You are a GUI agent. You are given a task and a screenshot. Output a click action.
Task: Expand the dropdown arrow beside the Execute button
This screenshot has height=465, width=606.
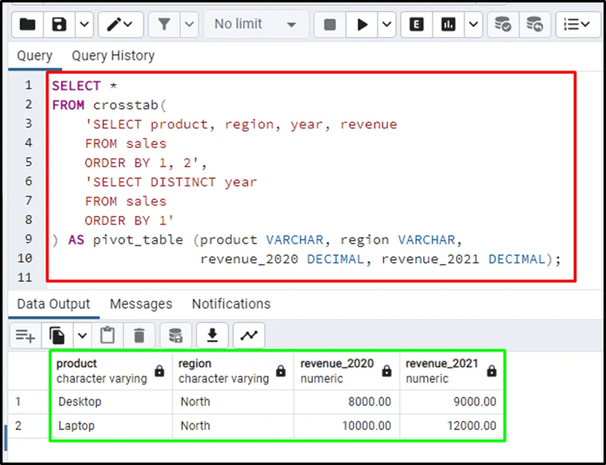coord(387,25)
